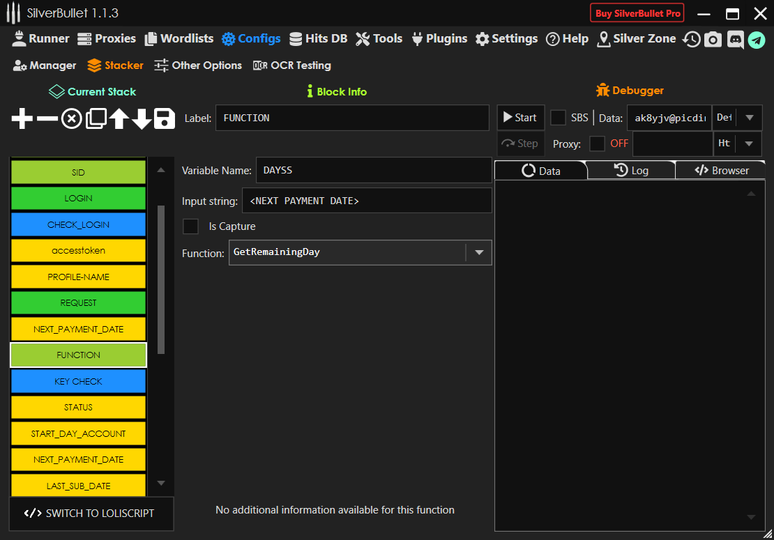Enable the Proxy checkbox
Screen dimensions: 774x540
(x=597, y=144)
